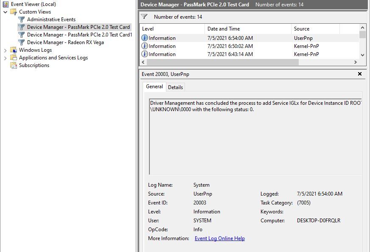Click the Subscriptions icon in the tree
Image resolution: width=370 pixels, height=252 pixels.
[x=14, y=65]
